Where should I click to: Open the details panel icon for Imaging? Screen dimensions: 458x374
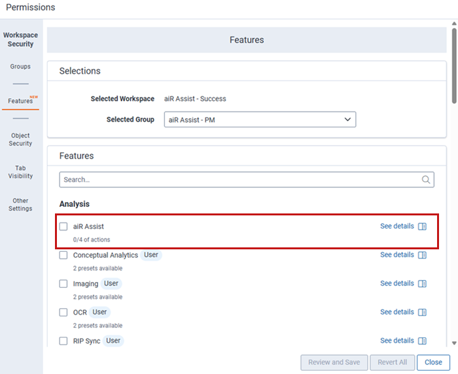tap(422, 283)
